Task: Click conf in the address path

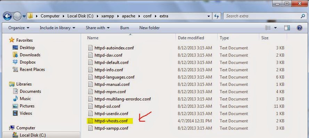Action: 147,16
